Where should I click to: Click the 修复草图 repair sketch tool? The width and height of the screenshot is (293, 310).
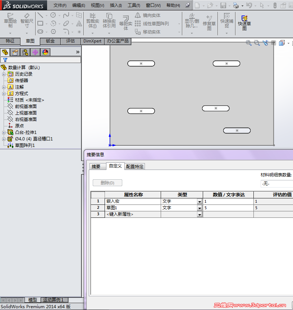[x=209, y=23]
